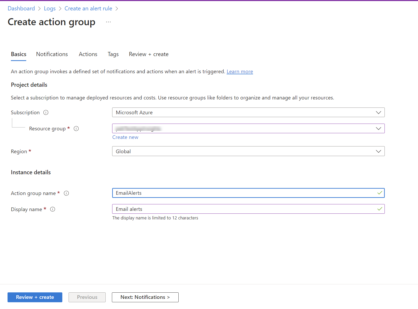Show info tooltip for Resource group

pos(76,129)
